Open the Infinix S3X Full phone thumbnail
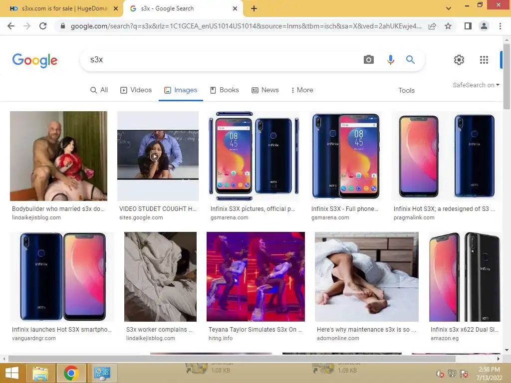Screen dimensions: 511x383 [346, 156]
